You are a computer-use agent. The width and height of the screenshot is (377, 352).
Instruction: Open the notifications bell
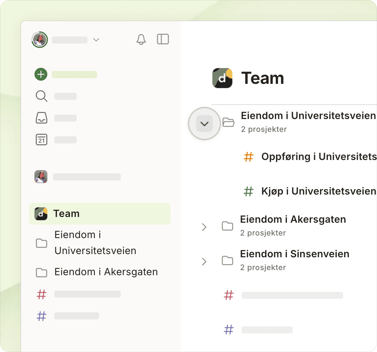point(141,39)
